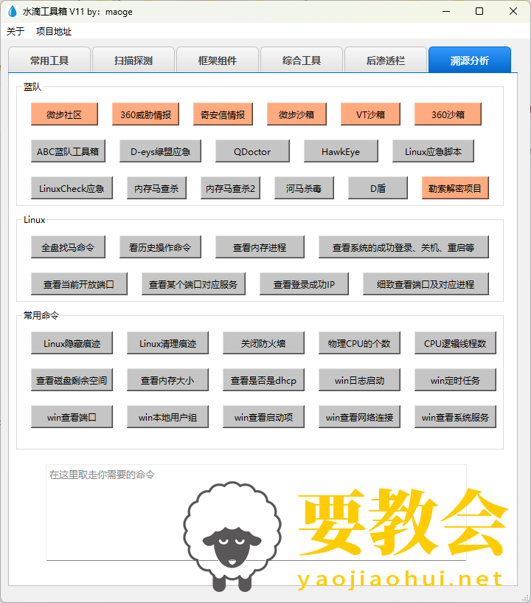Switch to the 框架组件 tab
Viewport: 531px width, 603px height.
pos(218,61)
